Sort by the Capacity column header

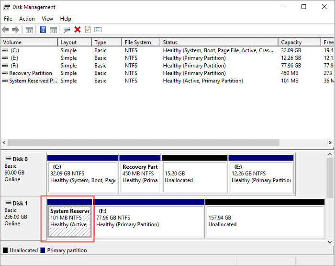click(291, 42)
